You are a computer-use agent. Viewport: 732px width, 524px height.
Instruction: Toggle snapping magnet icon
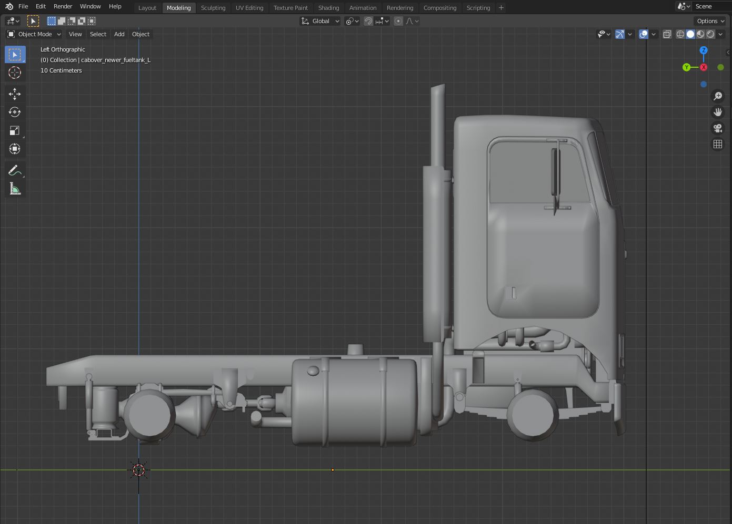pyautogui.click(x=368, y=21)
